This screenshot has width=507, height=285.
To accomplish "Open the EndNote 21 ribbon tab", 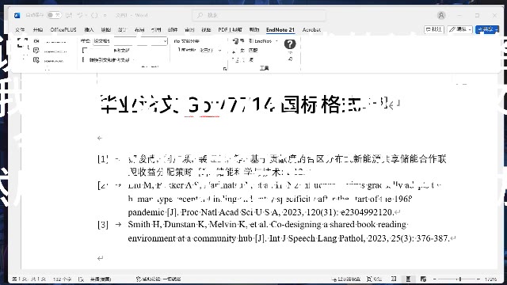I will tap(280, 30).
